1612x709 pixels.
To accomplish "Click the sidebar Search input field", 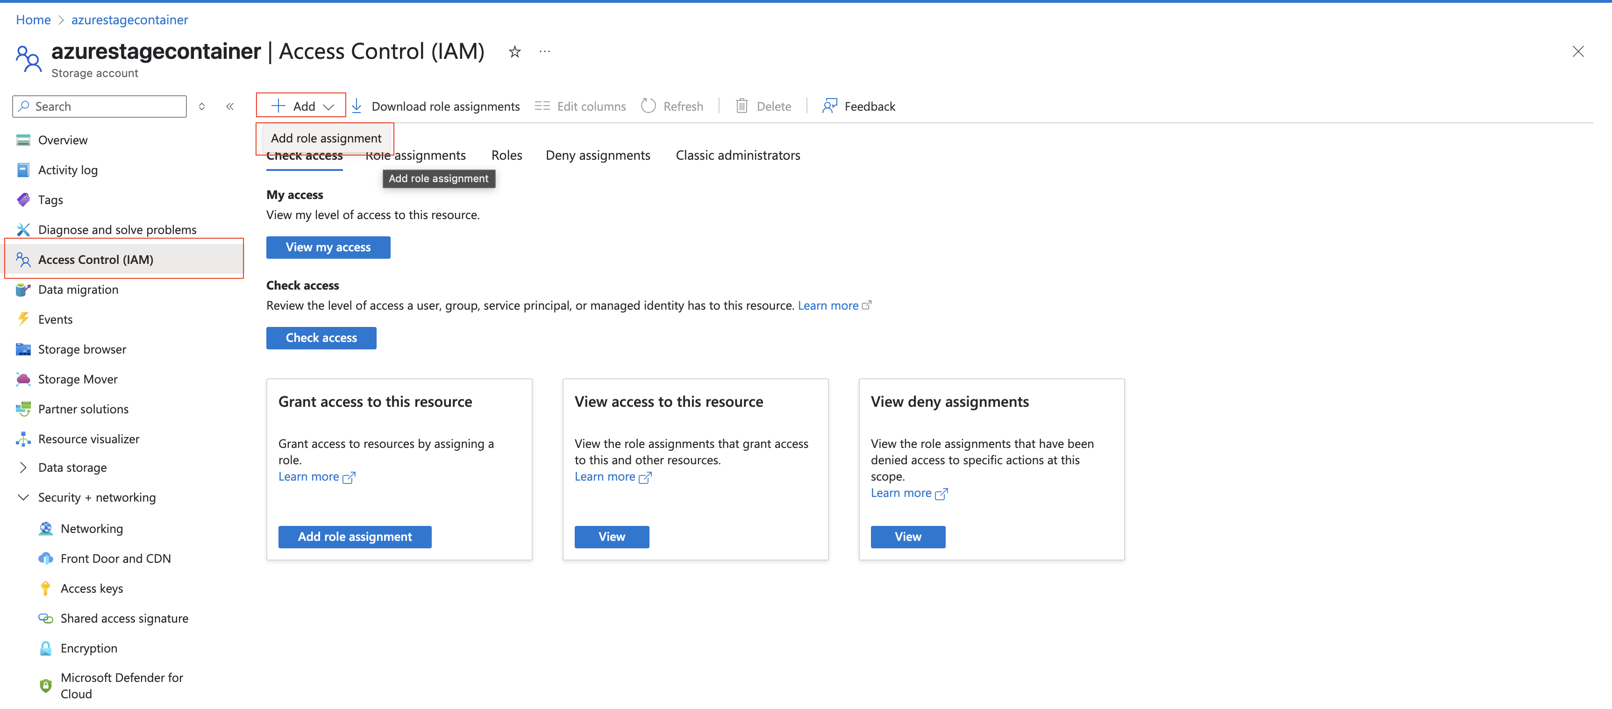I will [100, 106].
